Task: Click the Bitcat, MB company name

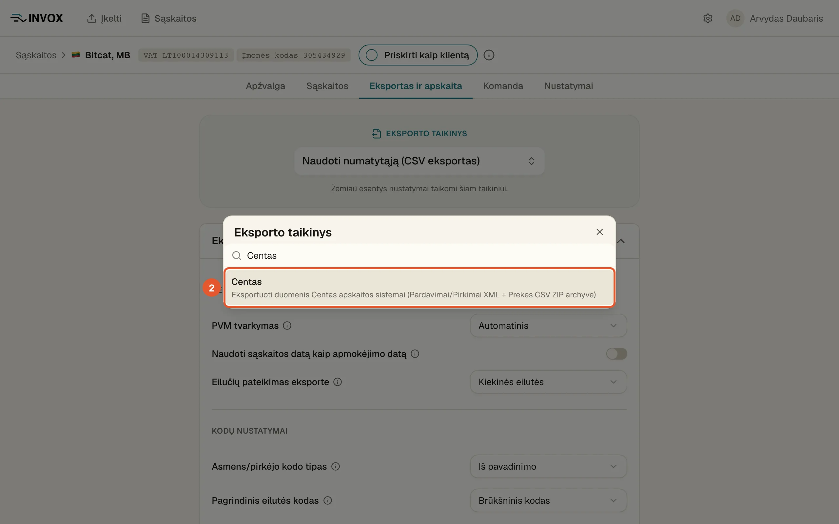Action: click(107, 55)
